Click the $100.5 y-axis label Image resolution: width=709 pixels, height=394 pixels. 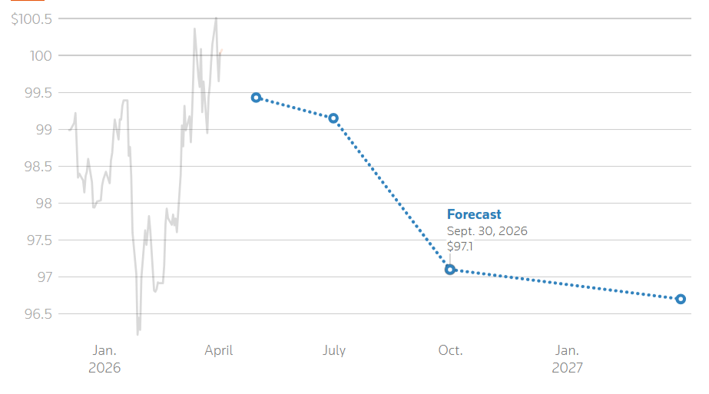point(31,19)
